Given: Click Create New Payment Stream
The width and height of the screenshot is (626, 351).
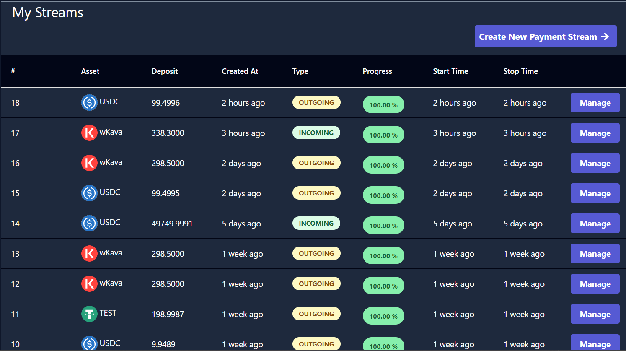Looking at the screenshot, I should tap(546, 36).
